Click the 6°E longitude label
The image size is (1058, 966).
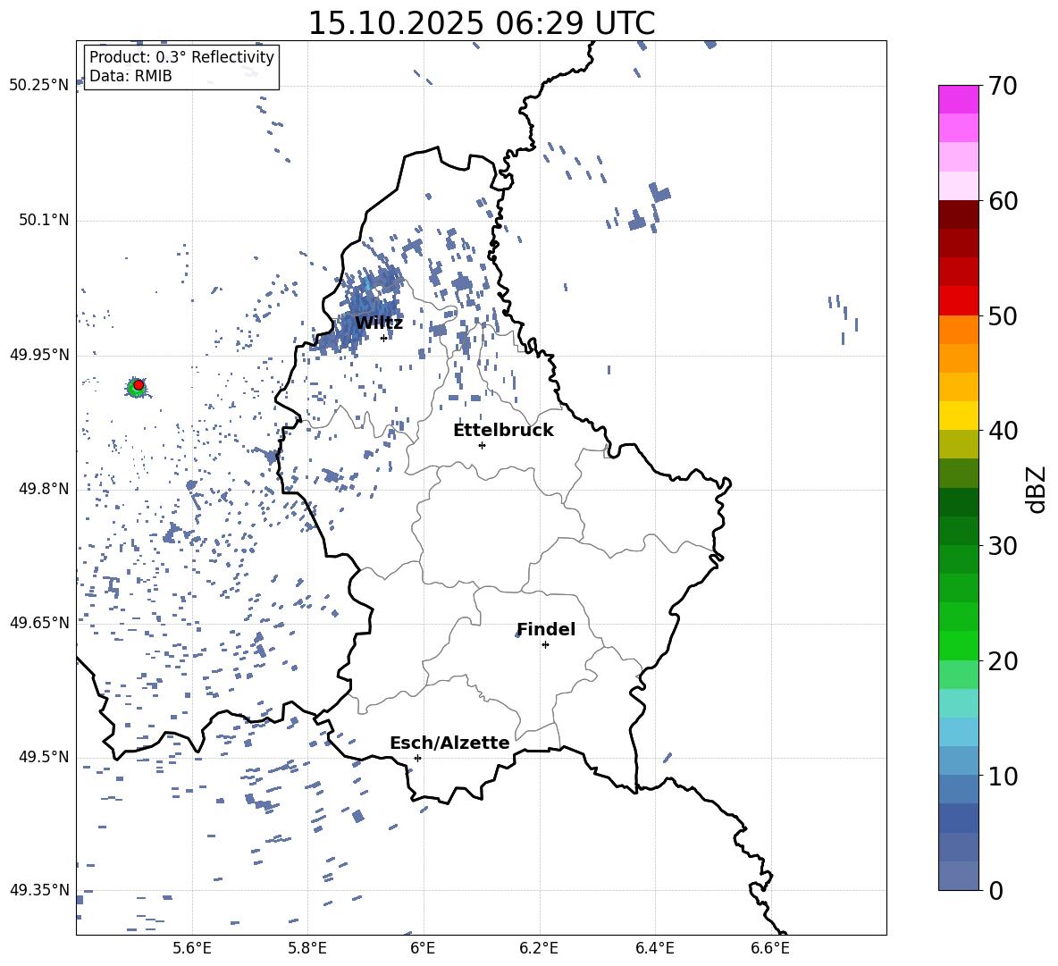[x=423, y=948]
